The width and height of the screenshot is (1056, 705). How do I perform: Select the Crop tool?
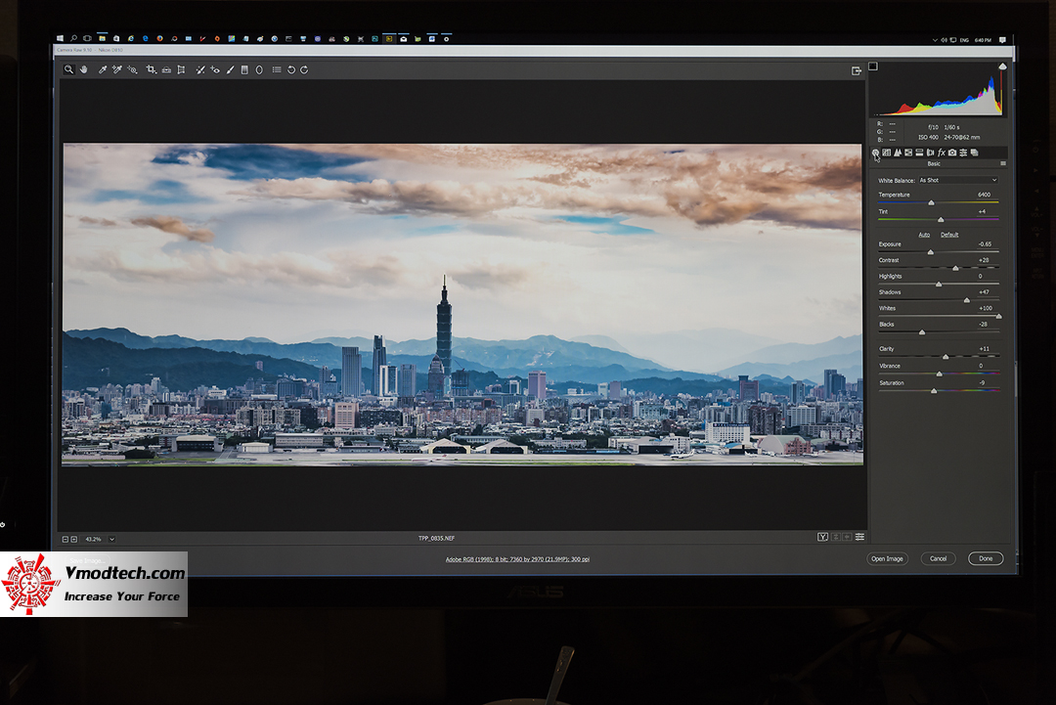click(151, 69)
